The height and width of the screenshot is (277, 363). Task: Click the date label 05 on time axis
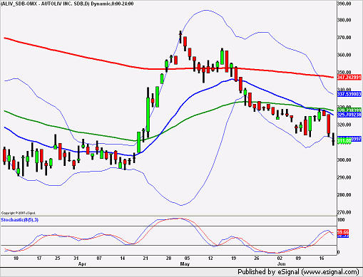point(187,258)
